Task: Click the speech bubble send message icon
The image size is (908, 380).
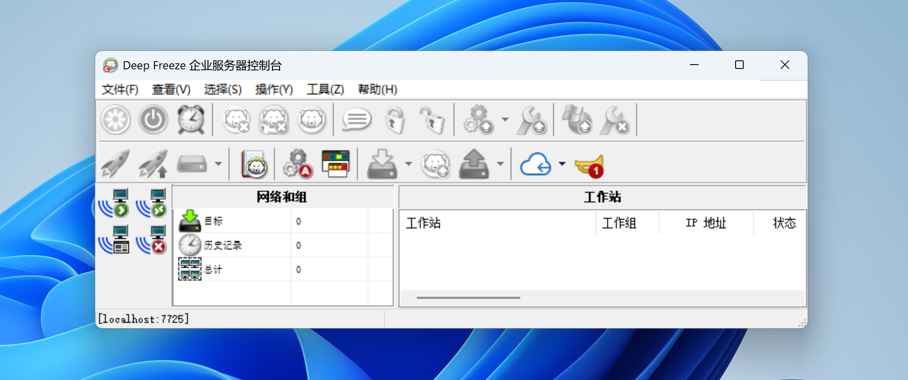Action: pos(356,119)
